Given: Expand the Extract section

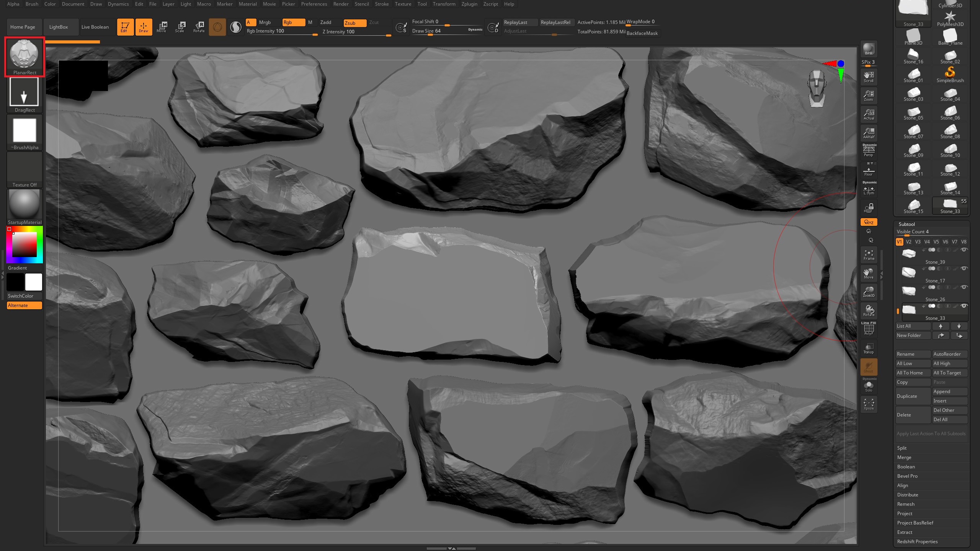Looking at the screenshot, I should point(905,532).
